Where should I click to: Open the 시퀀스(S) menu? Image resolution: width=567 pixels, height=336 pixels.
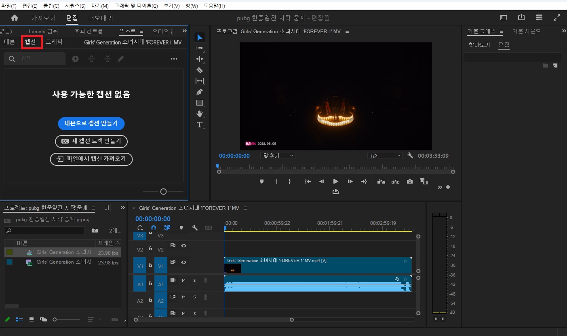[75, 6]
